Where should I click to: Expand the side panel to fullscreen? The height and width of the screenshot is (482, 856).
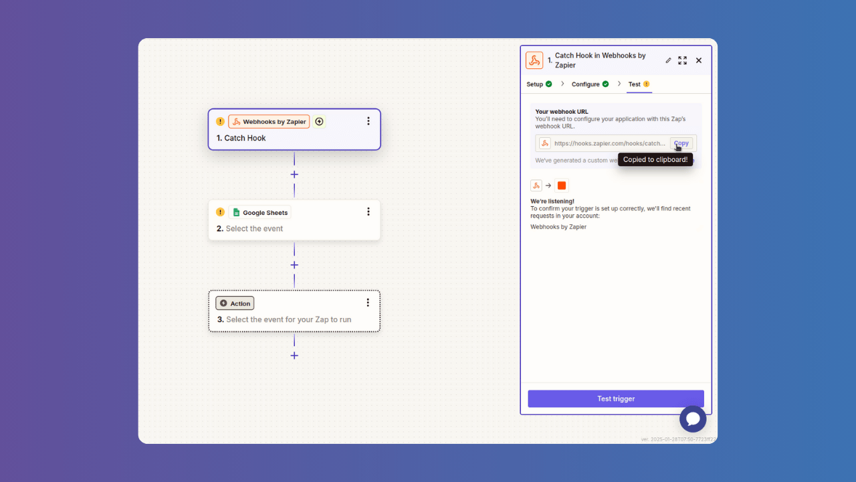(x=682, y=60)
